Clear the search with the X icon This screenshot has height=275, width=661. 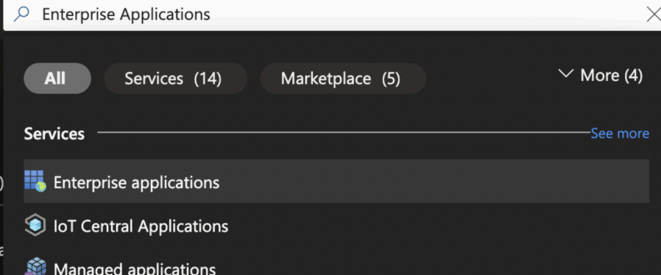[654, 15]
